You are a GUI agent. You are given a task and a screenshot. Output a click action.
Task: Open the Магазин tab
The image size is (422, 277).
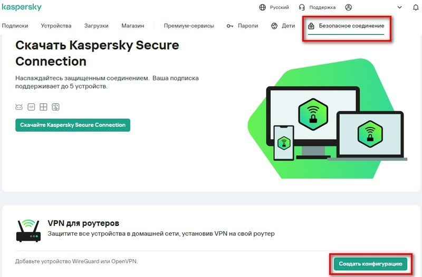coord(132,25)
